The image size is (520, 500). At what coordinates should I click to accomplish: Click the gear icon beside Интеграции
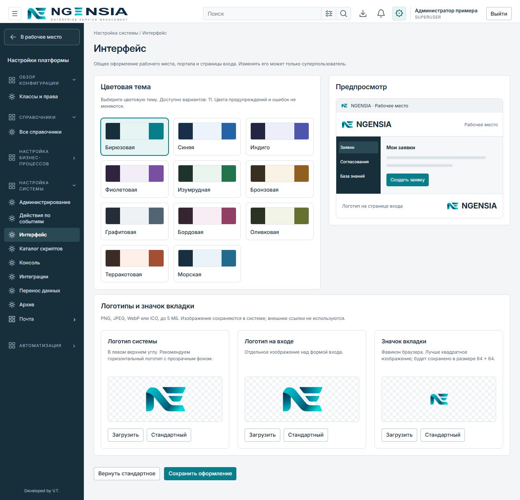[12, 277]
